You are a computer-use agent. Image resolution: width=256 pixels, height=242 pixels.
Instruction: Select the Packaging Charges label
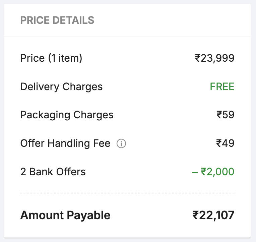click(67, 115)
